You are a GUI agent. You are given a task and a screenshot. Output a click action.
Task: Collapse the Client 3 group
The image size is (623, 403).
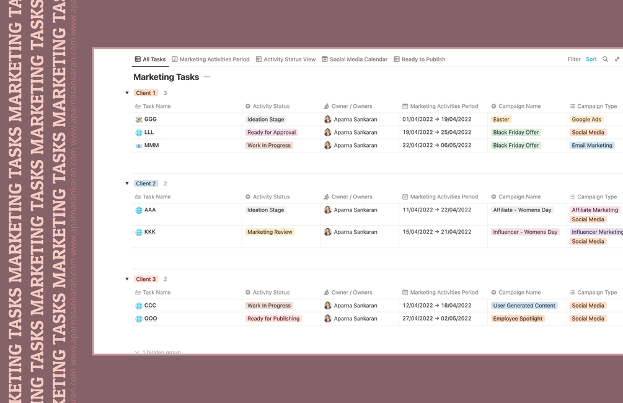[127, 280]
